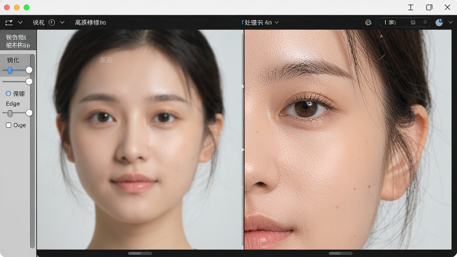The height and width of the screenshot is (257, 457).
Task: Select the blue-outlined radio button above Edge
Action: coord(8,94)
